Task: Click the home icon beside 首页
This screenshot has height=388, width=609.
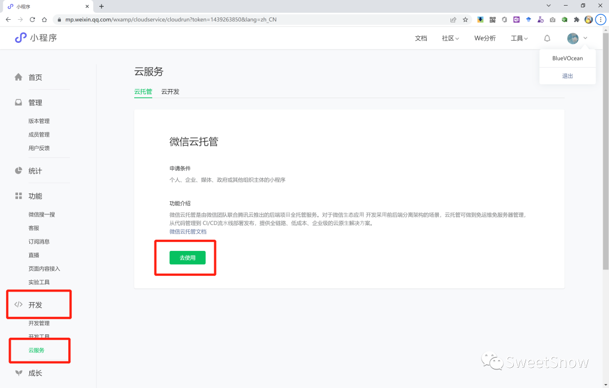Action: [x=18, y=77]
